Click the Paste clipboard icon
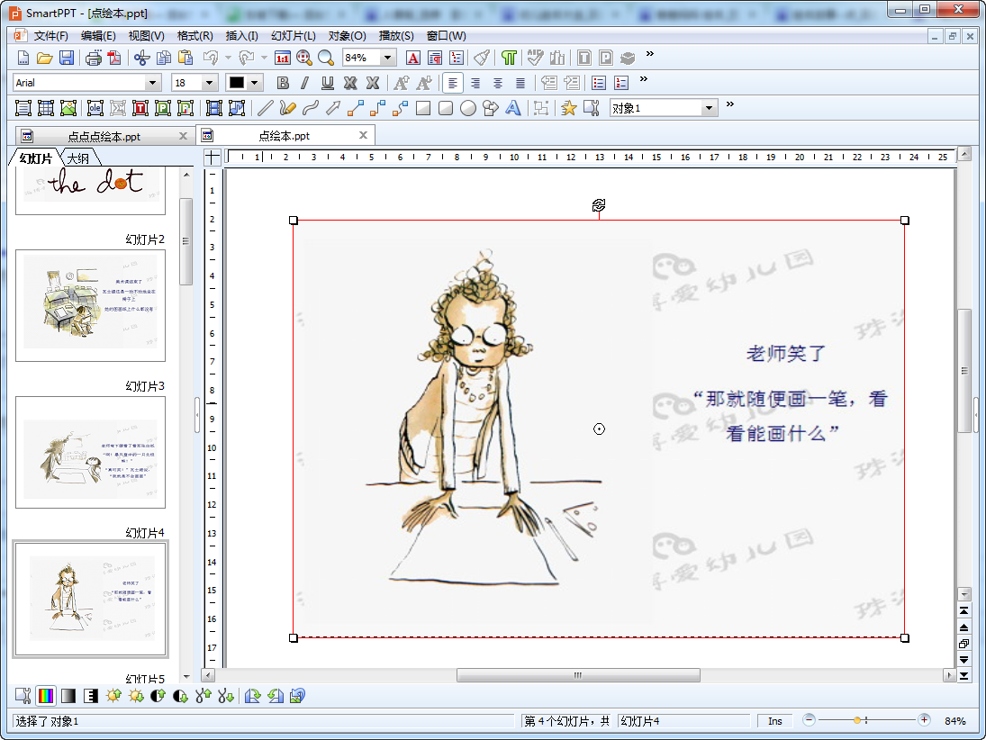Image resolution: width=986 pixels, height=740 pixels. [185, 58]
